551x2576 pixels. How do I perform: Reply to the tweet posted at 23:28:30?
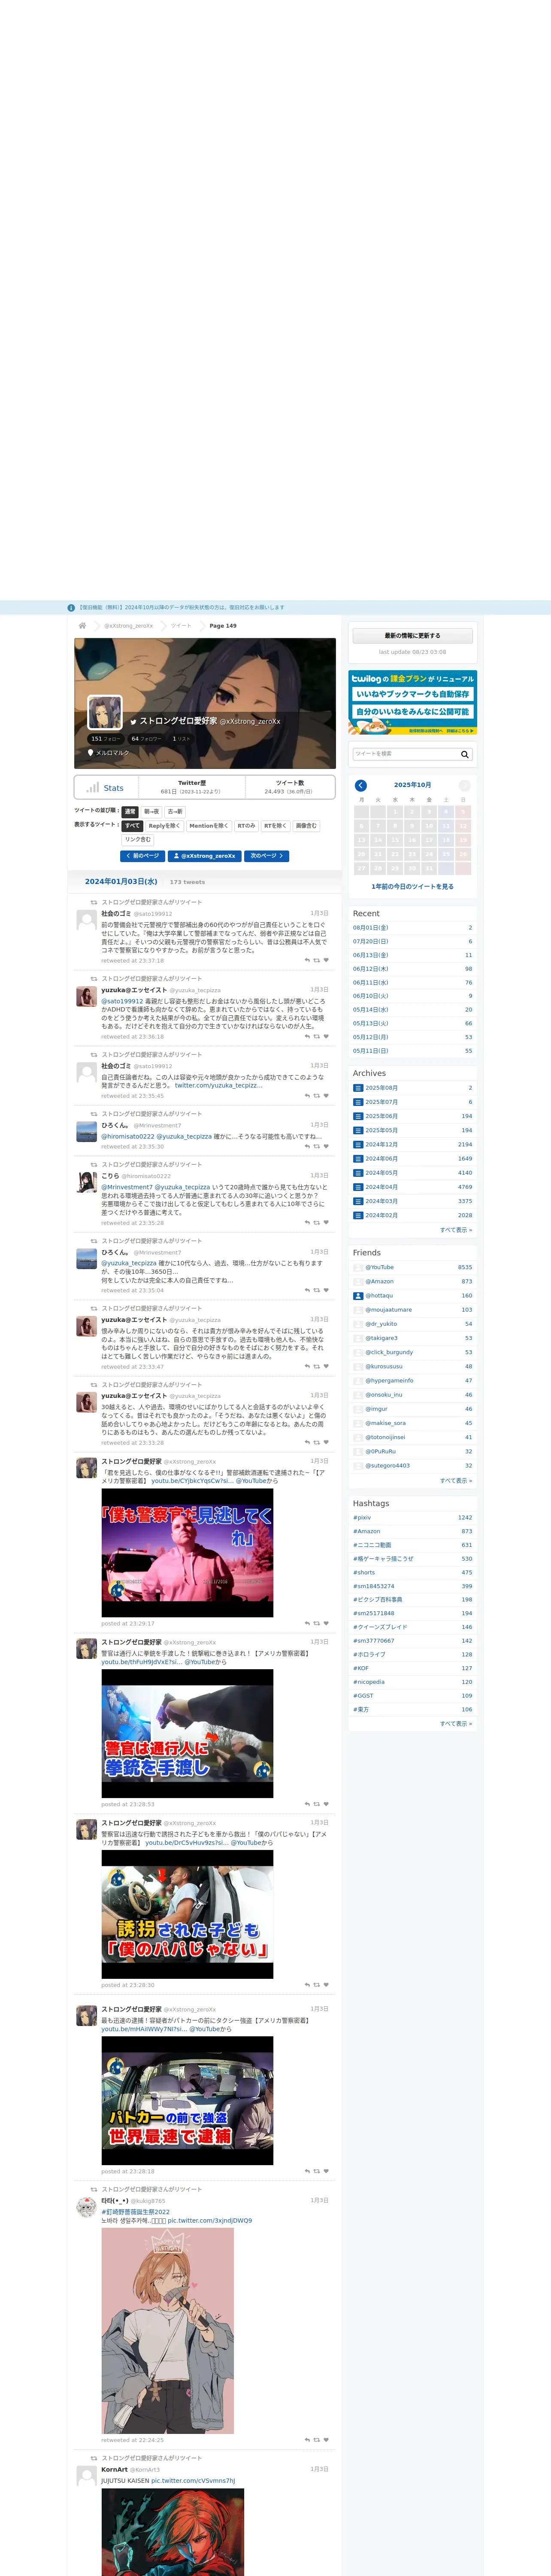click(307, 1985)
